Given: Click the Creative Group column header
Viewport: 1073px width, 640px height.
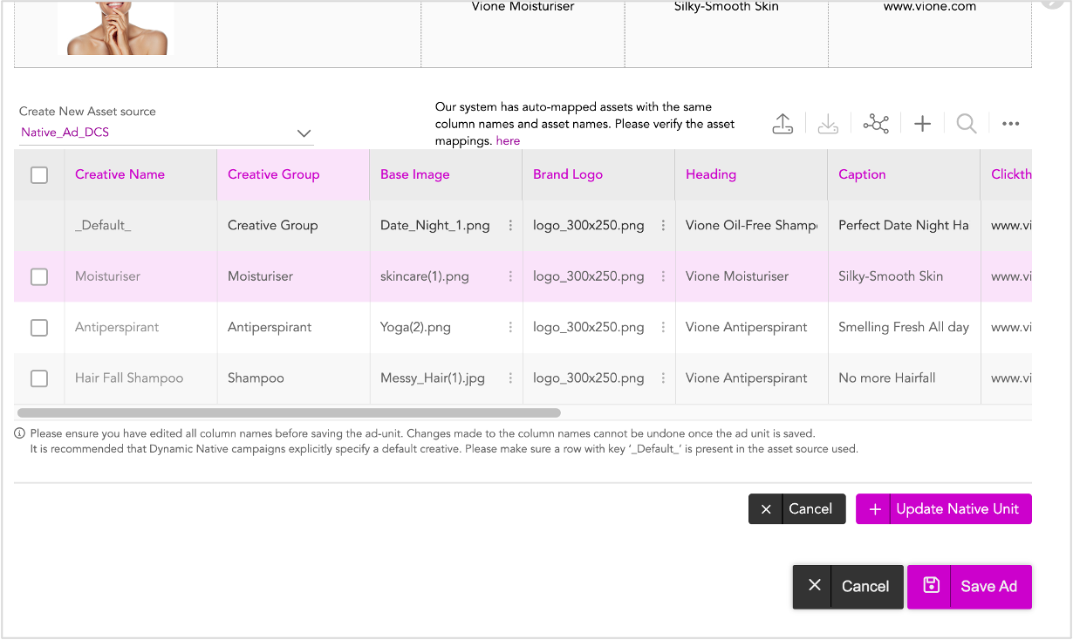Looking at the screenshot, I should click(273, 174).
